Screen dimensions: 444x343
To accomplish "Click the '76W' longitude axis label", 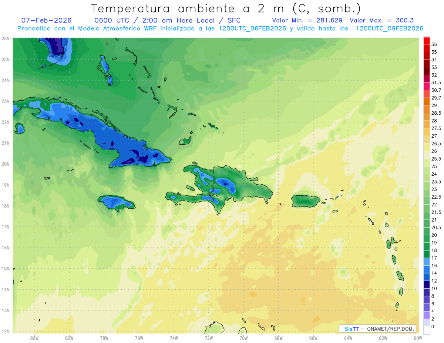I will 139,338.
